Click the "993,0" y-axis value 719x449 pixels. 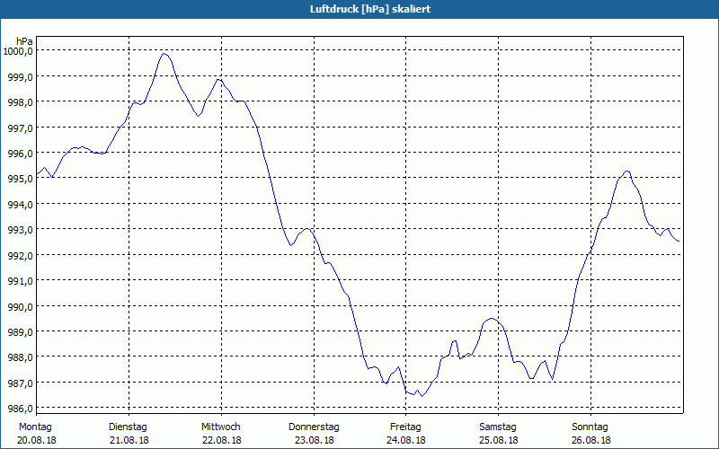pyautogui.click(x=20, y=230)
